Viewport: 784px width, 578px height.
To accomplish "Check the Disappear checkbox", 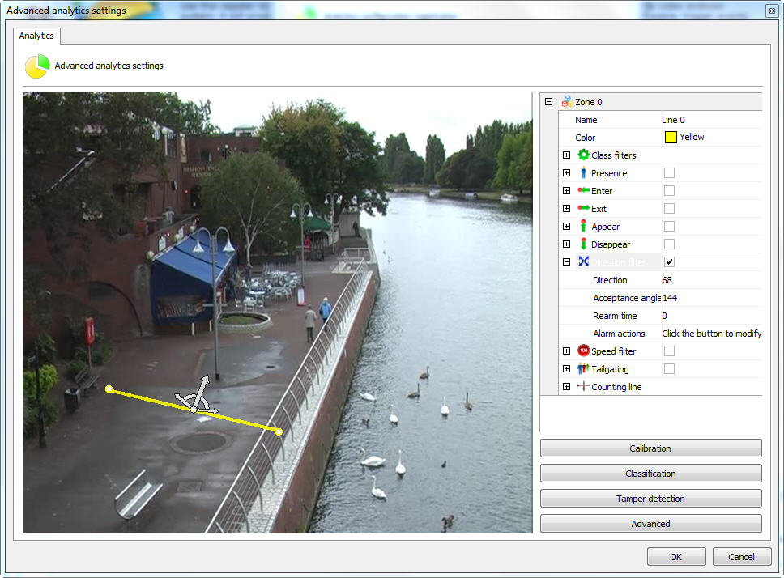I will click(669, 244).
